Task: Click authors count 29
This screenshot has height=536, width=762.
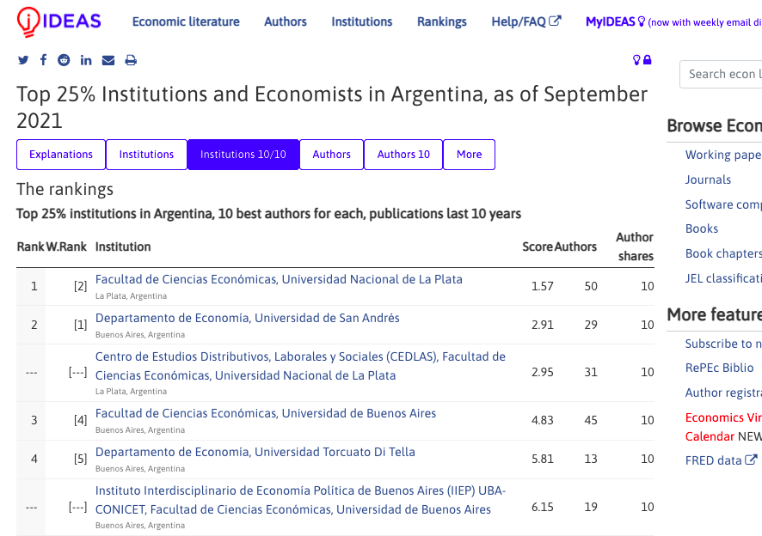Action: (x=591, y=325)
